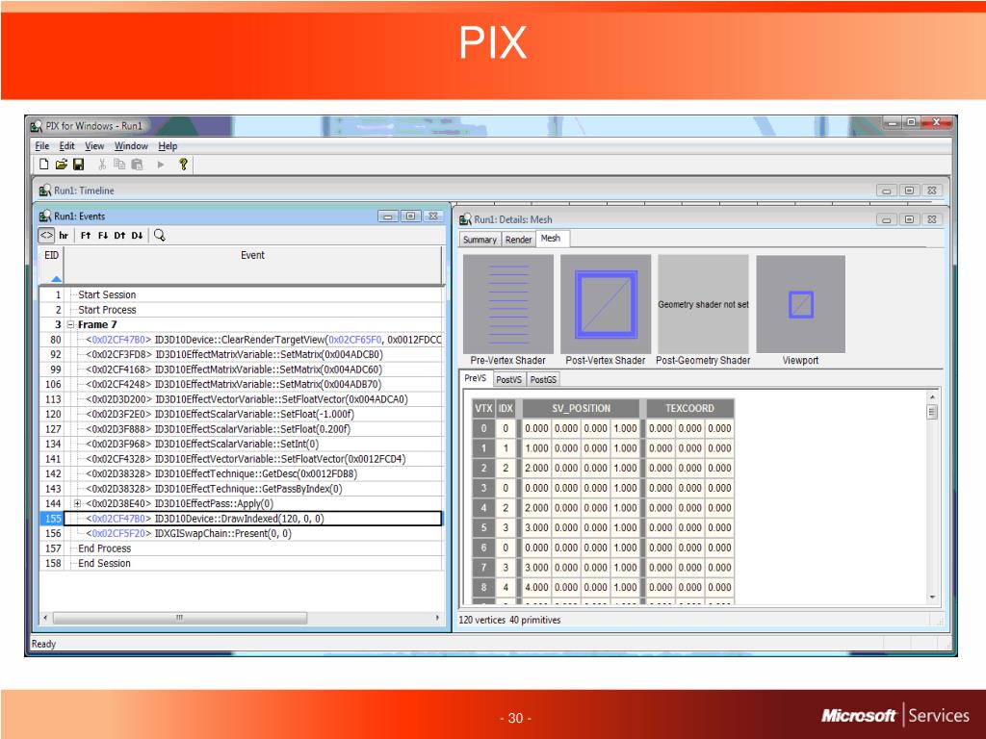The width and height of the screenshot is (986, 739).
Task: Click the "120 vertices 40 primitives" status text
Action: point(509,621)
